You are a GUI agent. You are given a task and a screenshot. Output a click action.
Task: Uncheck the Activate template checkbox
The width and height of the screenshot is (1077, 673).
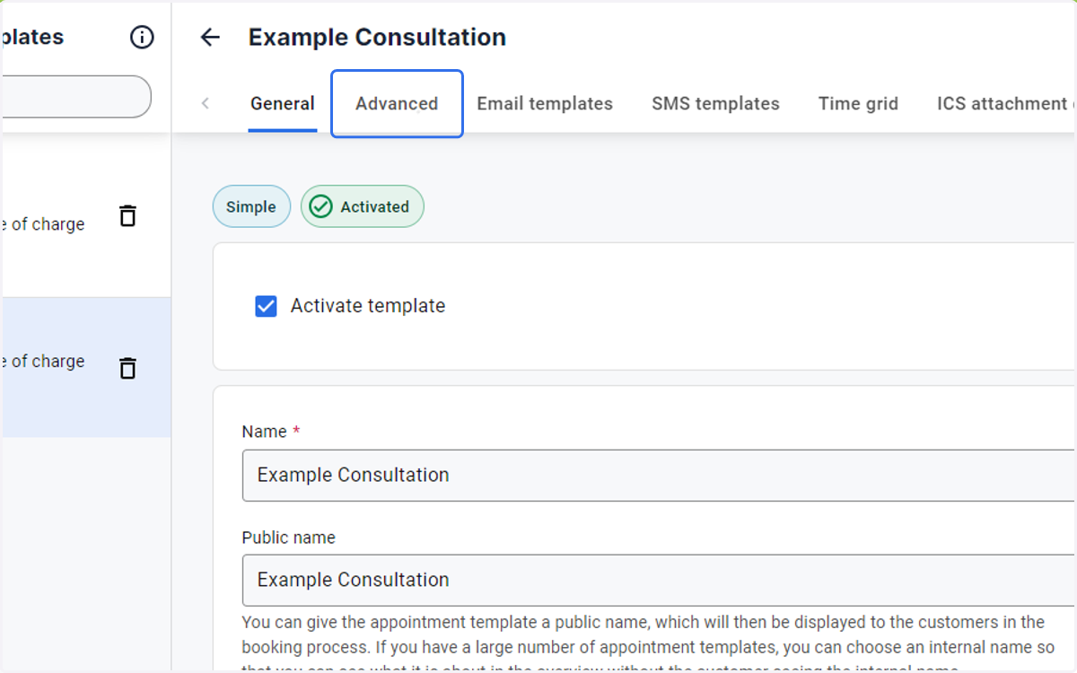266,306
